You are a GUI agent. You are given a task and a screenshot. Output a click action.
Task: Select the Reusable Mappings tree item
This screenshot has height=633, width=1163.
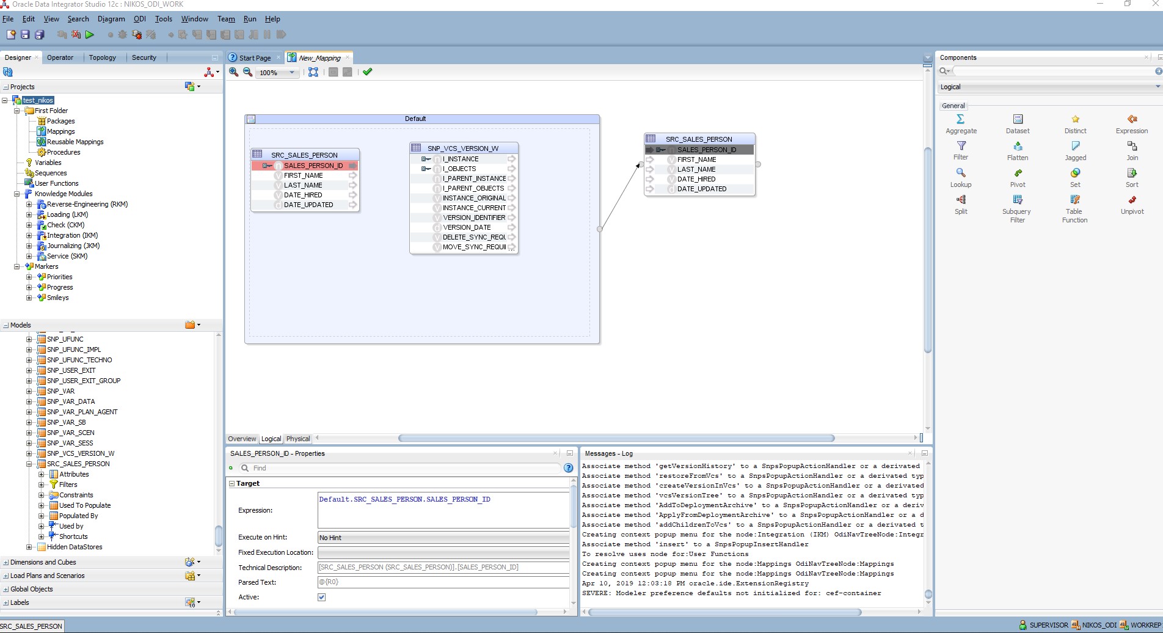pyautogui.click(x=75, y=142)
